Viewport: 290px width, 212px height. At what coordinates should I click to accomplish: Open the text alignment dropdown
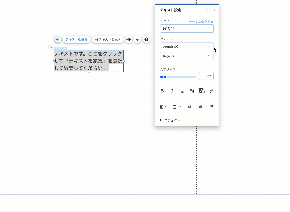coord(163,107)
